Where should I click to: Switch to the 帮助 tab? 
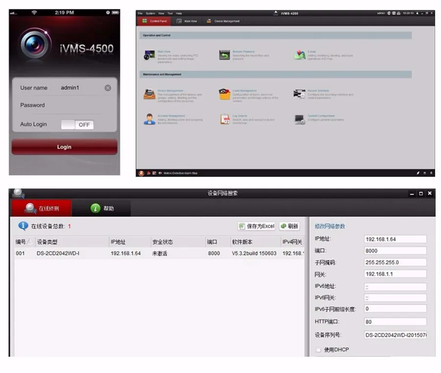click(102, 208)
